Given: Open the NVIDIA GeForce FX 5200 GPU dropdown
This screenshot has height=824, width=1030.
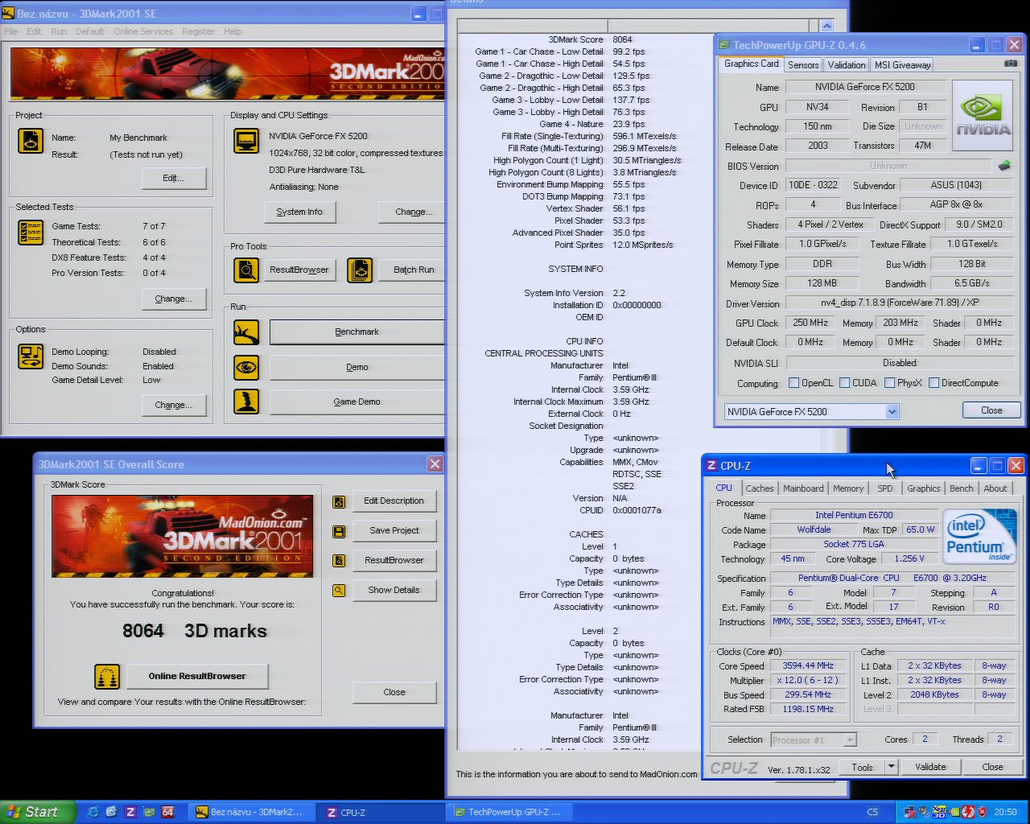Looking at the screenshot, I should 892,412.
